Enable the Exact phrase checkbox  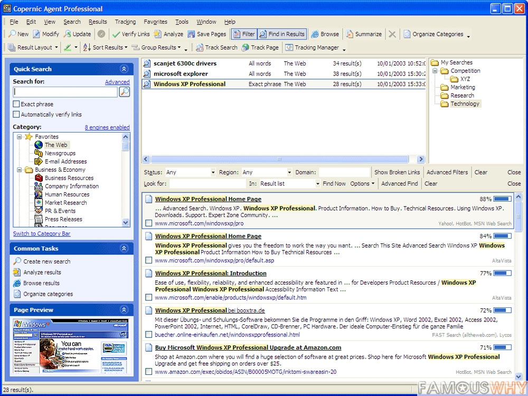tap(16, 104)
